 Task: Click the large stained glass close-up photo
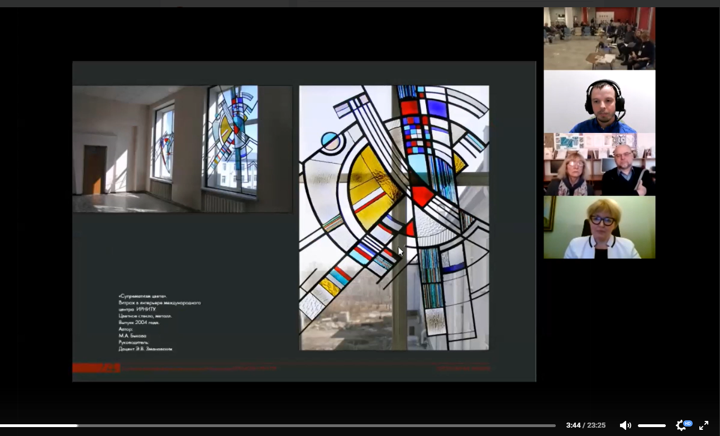coord(394,218)
